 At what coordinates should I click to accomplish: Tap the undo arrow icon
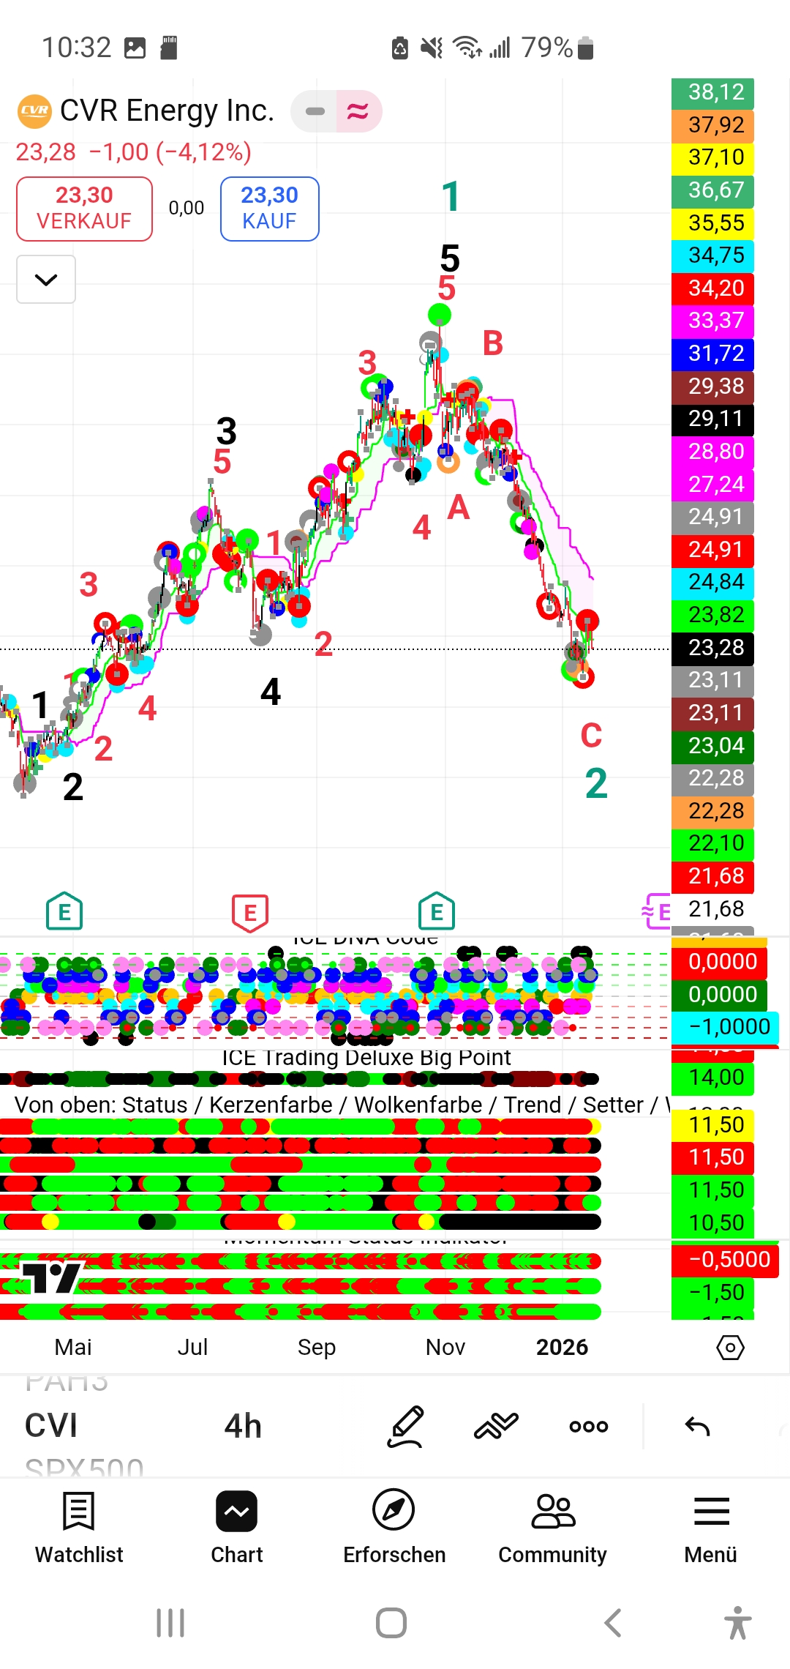(697, 1426)
